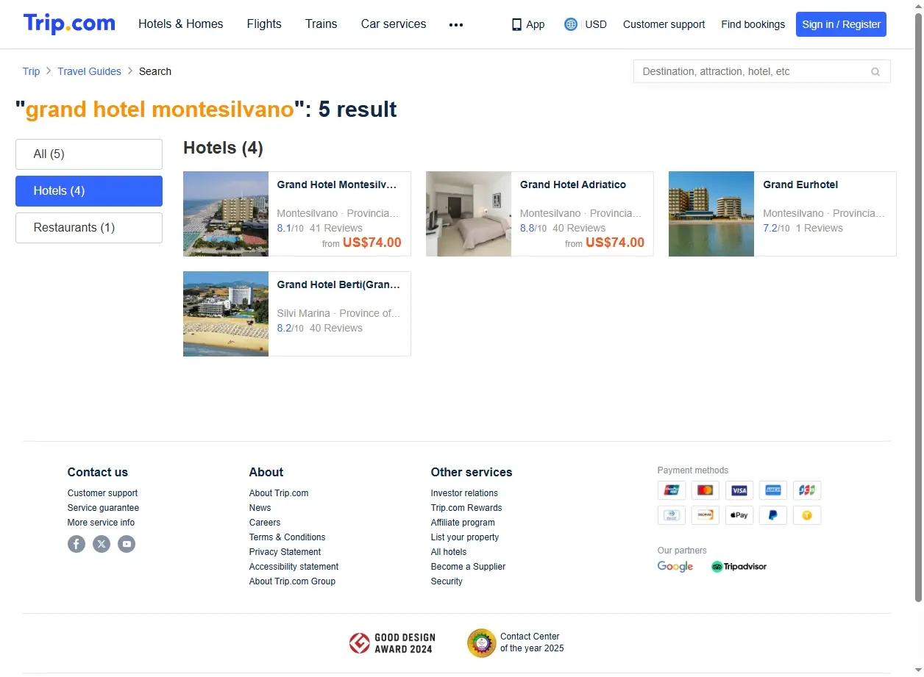Go to Travel Guides breadcrumb
Screen dimensions: 924x677
89,71
